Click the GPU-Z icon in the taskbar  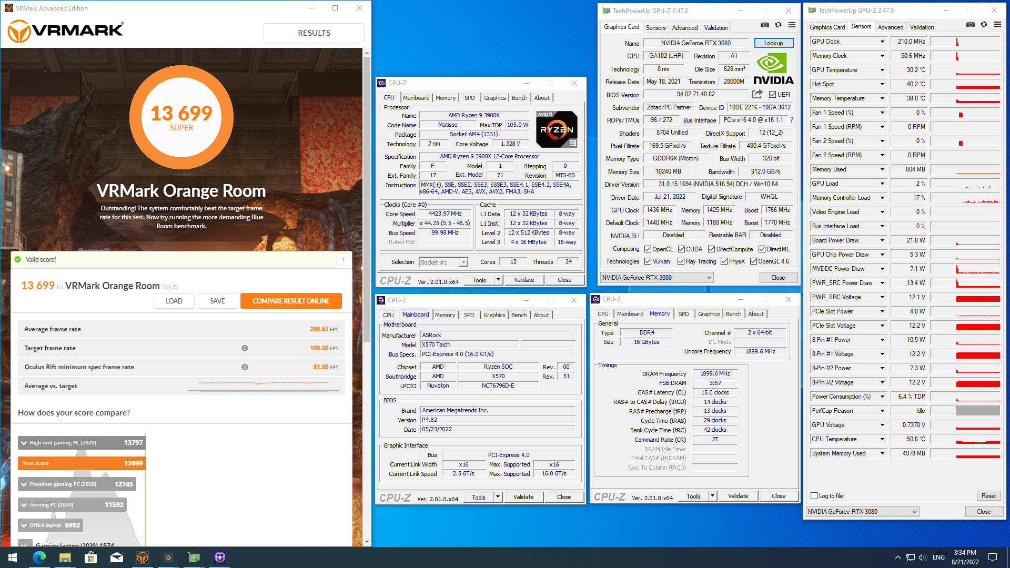(194, 557)
